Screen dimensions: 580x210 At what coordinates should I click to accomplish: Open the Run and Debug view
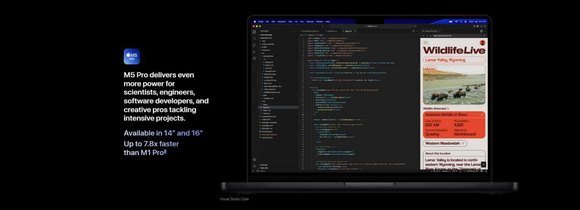point(254,52)
